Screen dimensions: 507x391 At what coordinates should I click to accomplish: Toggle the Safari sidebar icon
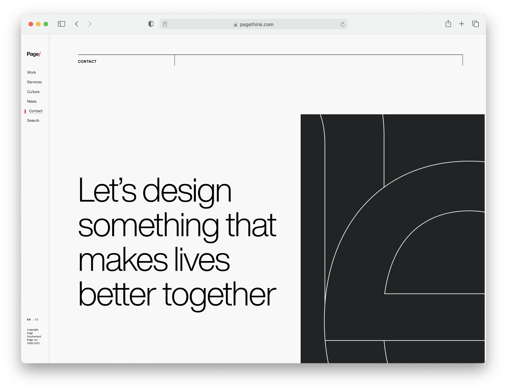[x=61, y=24]
